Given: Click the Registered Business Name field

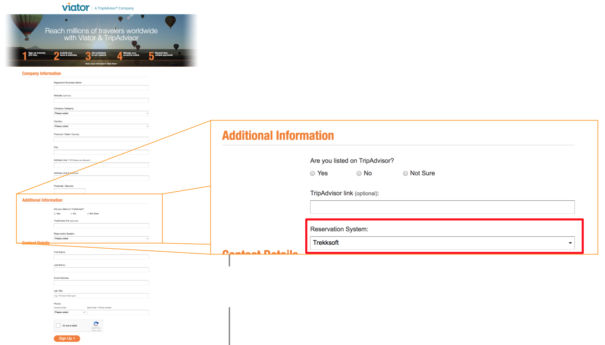Looking at the screenshot, I should coord(101,88).
